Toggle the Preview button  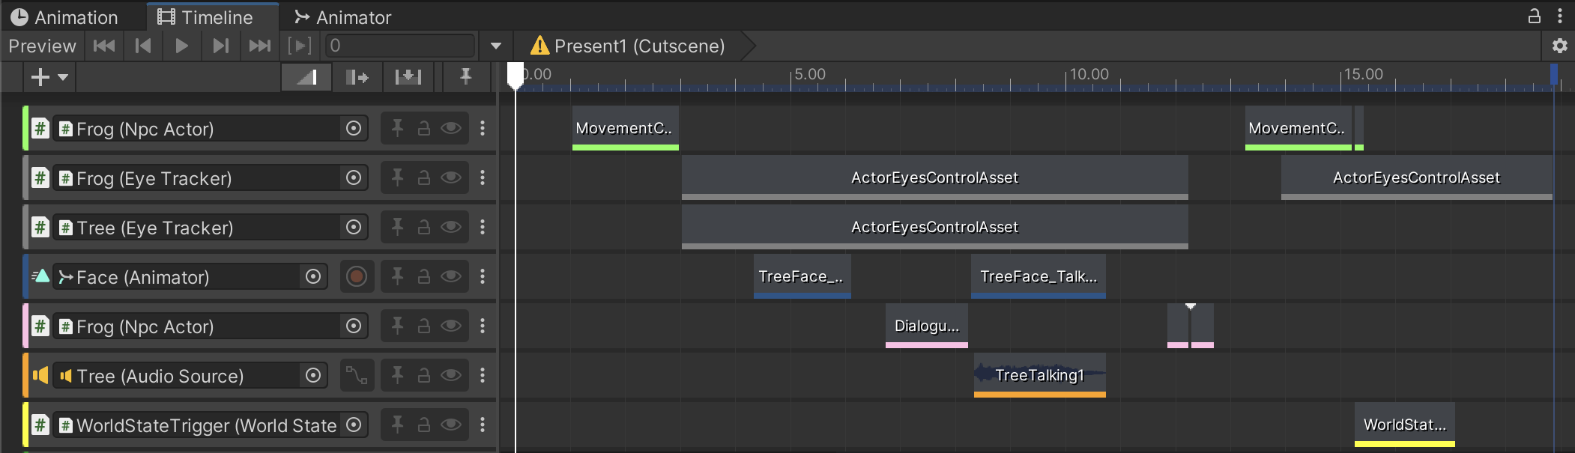(42, 46)
